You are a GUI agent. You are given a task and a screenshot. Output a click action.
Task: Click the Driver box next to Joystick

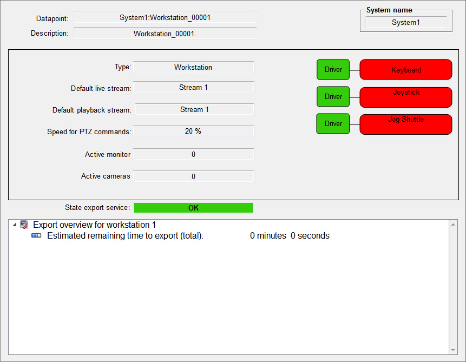333,97
